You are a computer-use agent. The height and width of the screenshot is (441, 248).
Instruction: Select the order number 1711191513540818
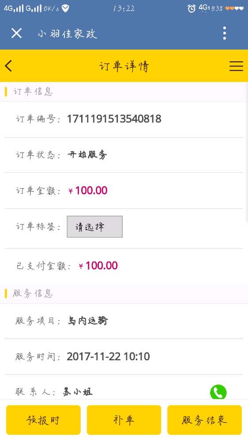tap(114, 119)
